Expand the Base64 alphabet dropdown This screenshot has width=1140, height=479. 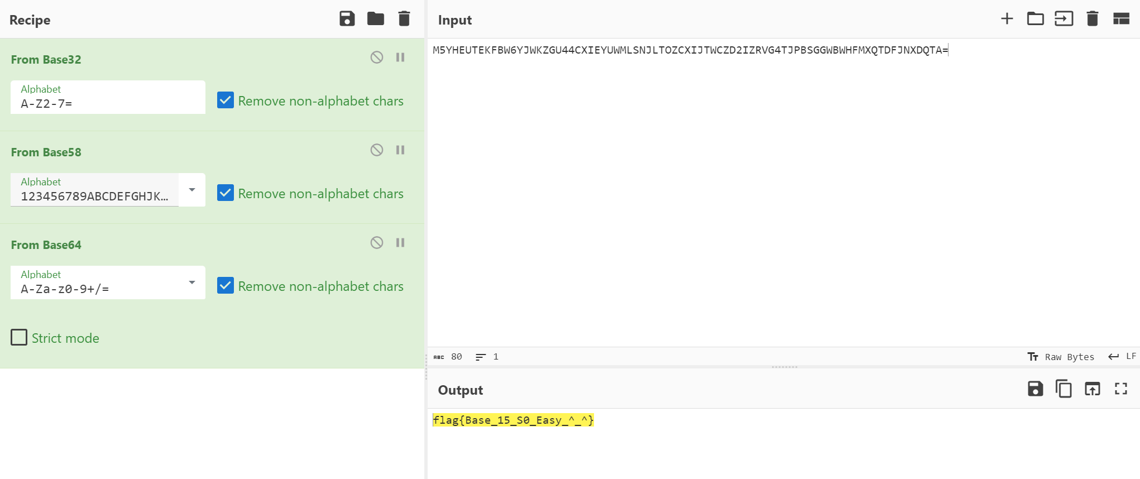tap(192, 282)
